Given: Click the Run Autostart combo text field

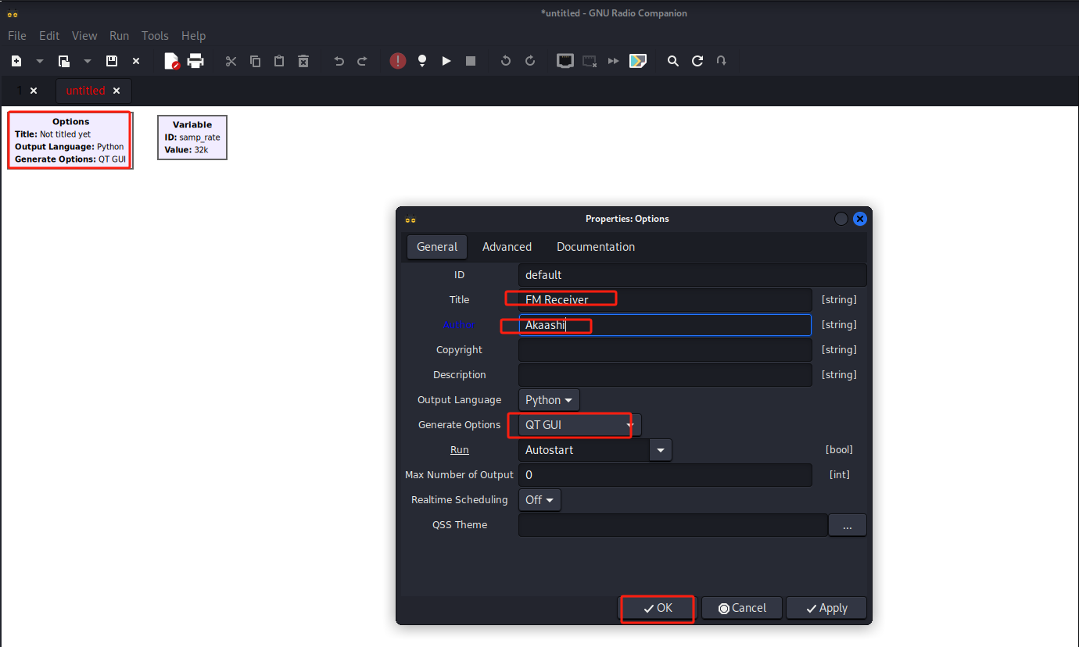Looking at the screenshot, I should (583, 450).
